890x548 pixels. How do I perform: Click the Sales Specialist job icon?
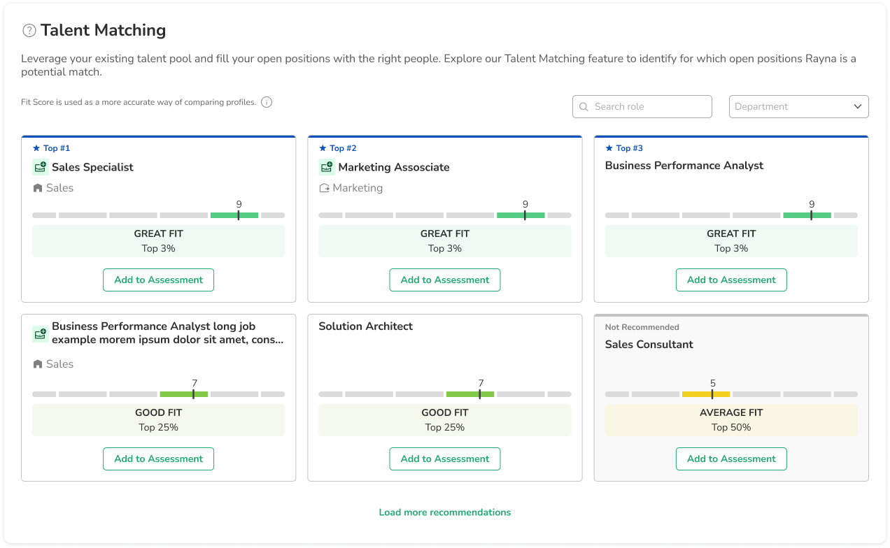[40, 167]
